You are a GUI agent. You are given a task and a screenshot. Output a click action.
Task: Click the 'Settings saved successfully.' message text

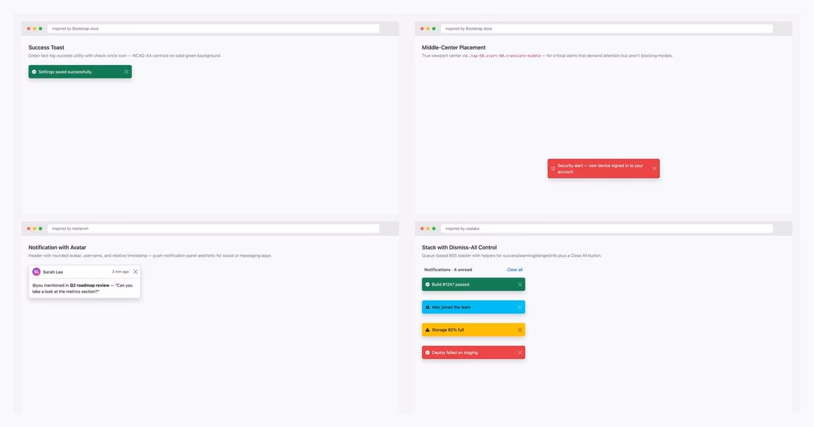[x=65, y=72]
